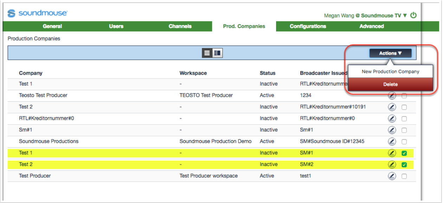Select the Prod. Companies tab
This screenshot has width=443, height=203.
(244, 26)
